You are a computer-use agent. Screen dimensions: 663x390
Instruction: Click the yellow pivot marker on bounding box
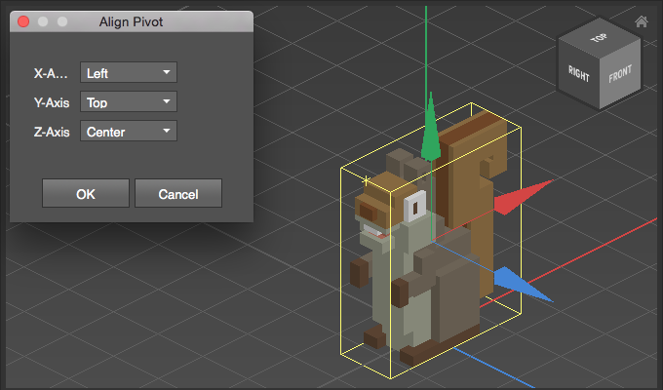click(366, 180)
